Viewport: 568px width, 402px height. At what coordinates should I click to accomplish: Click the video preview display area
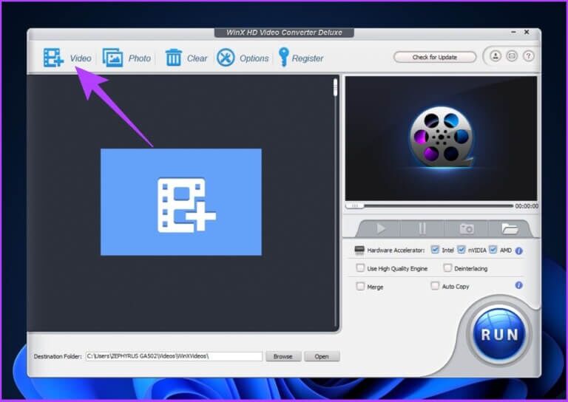point(441,138)
